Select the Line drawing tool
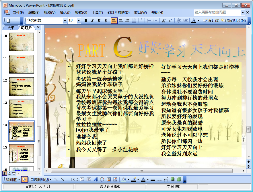Image resolution: width=253 pixels, height=192 pixels. [56, 179]
